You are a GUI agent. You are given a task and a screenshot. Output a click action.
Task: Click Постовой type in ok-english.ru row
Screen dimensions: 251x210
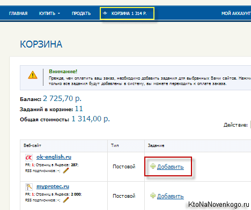(x=124, y=167)
